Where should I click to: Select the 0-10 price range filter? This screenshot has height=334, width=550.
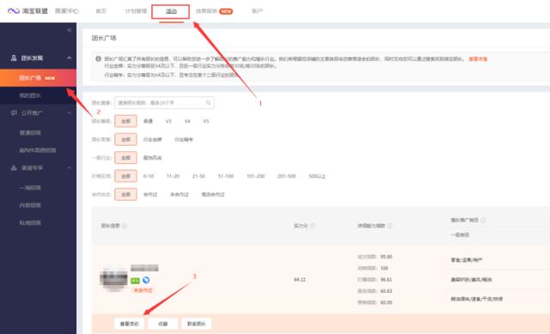pyautogui.click(x=149, y=176)
